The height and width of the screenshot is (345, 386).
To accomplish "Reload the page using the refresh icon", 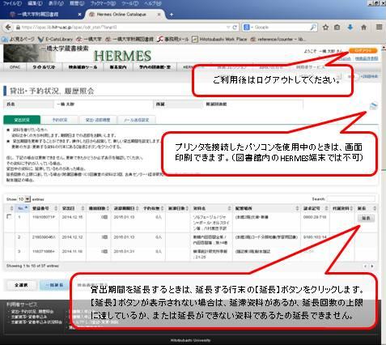I will [235, 28].
